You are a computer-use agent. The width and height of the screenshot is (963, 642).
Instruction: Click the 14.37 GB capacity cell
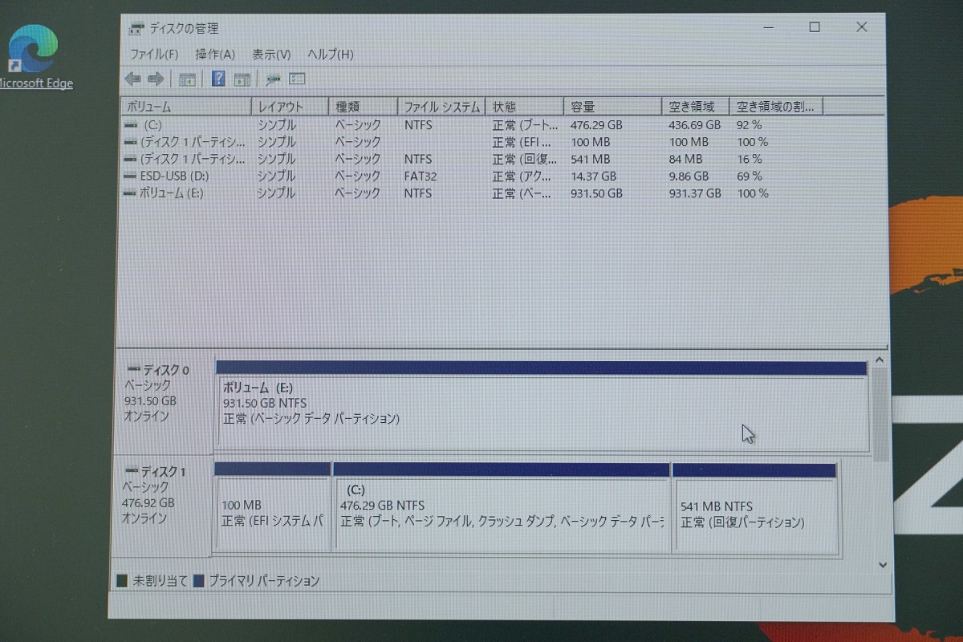pyautogui.click(x=593, y=176)
